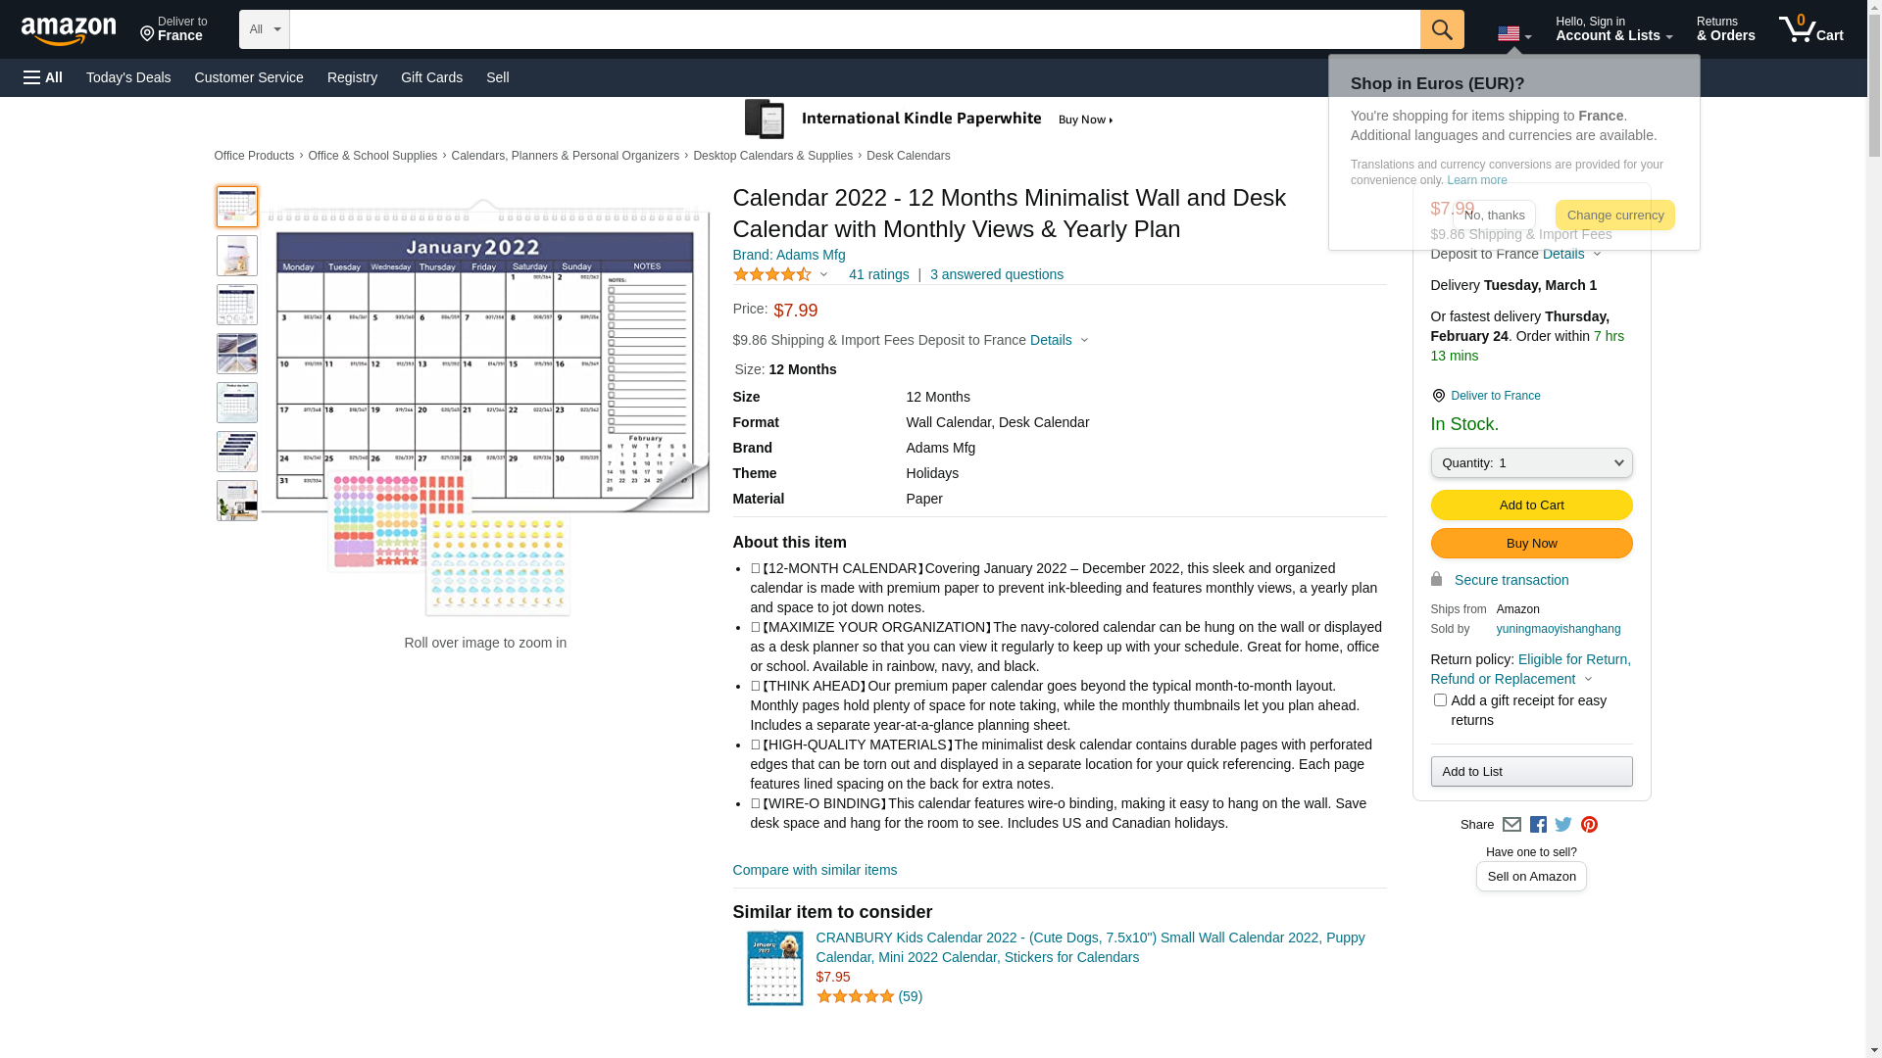Open the shopping cart icon
1882x1058 pixels.
[x=1809, y=29]
